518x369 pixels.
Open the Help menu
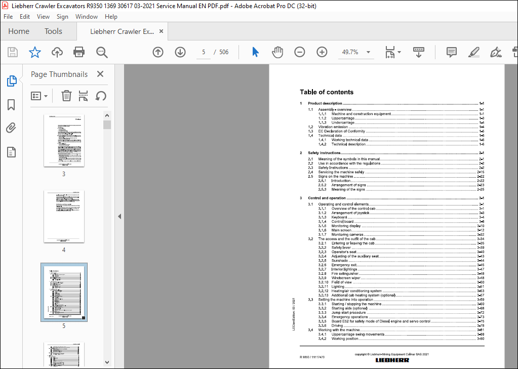pos(111,17)
